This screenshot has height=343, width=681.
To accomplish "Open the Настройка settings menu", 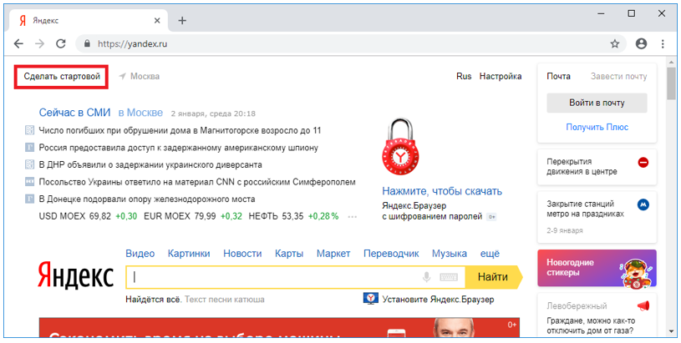I will 501,76.
